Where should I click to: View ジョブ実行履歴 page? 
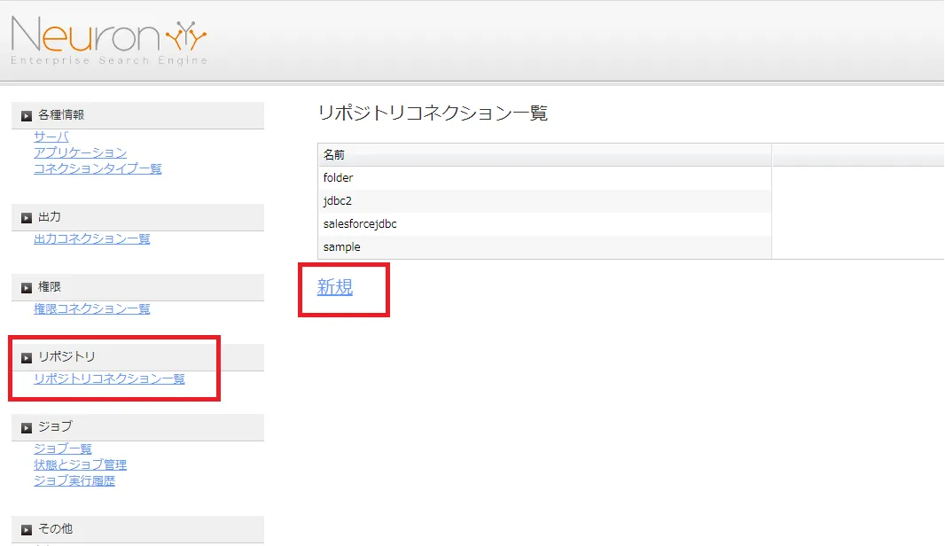[74, 480]
